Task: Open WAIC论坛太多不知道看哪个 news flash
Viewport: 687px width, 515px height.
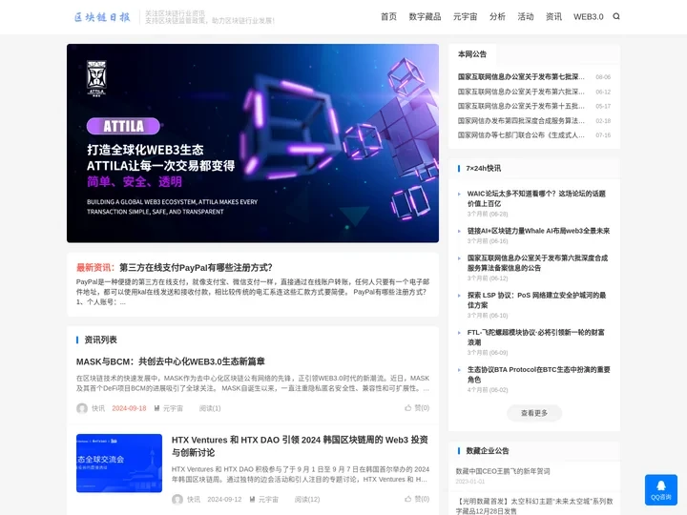Action: pos(536,198)
